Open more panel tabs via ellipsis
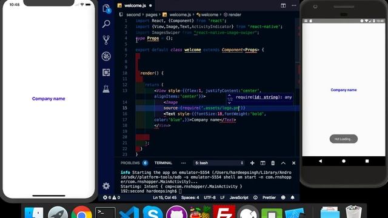 [x=183, y=163]
